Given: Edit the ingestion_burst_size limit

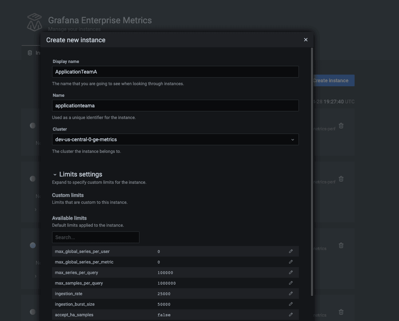Looking at the screenshot, I should click(x=291, y=304).
